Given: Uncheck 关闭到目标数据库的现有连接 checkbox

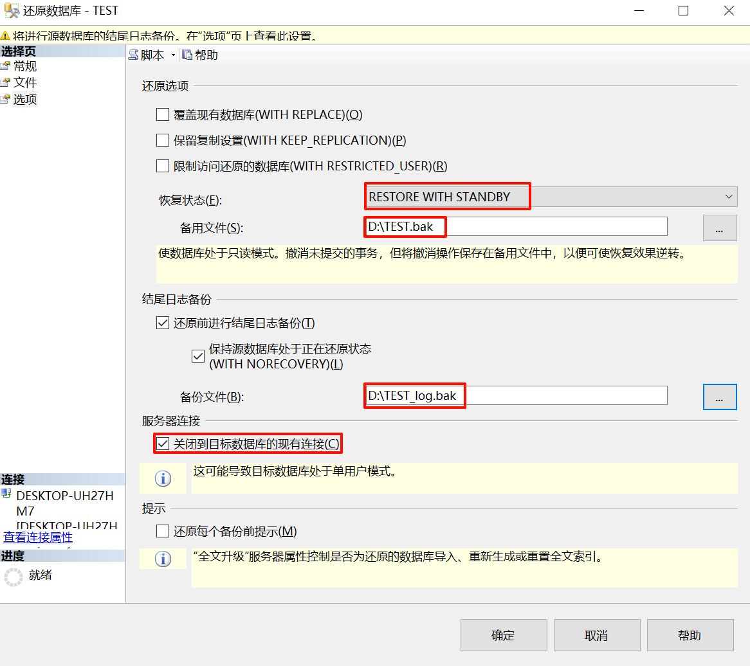Looking at the screenshot, I should (163, 444).
